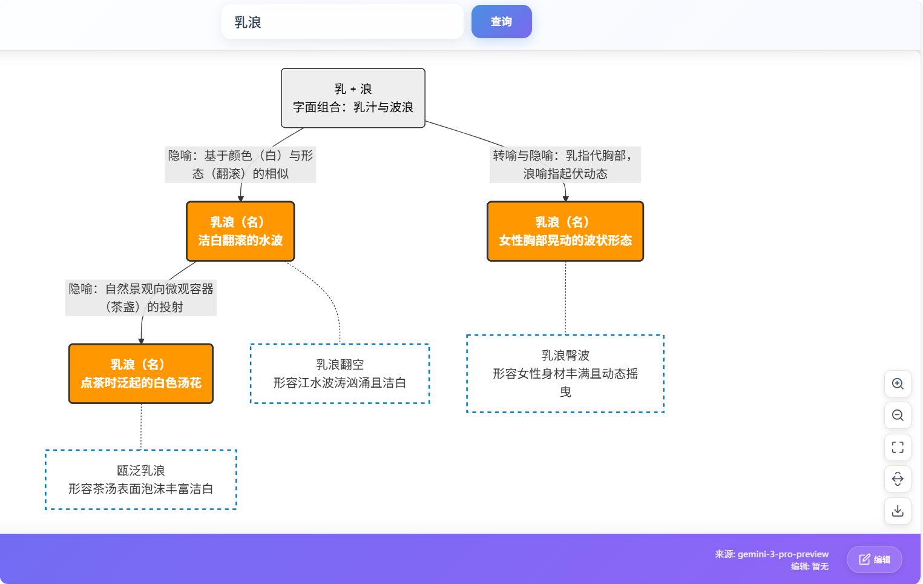Click the 基于颜色与形态相似 edge label
The height and width of the screenshot is (584, 923).
[x=240, y=165]
